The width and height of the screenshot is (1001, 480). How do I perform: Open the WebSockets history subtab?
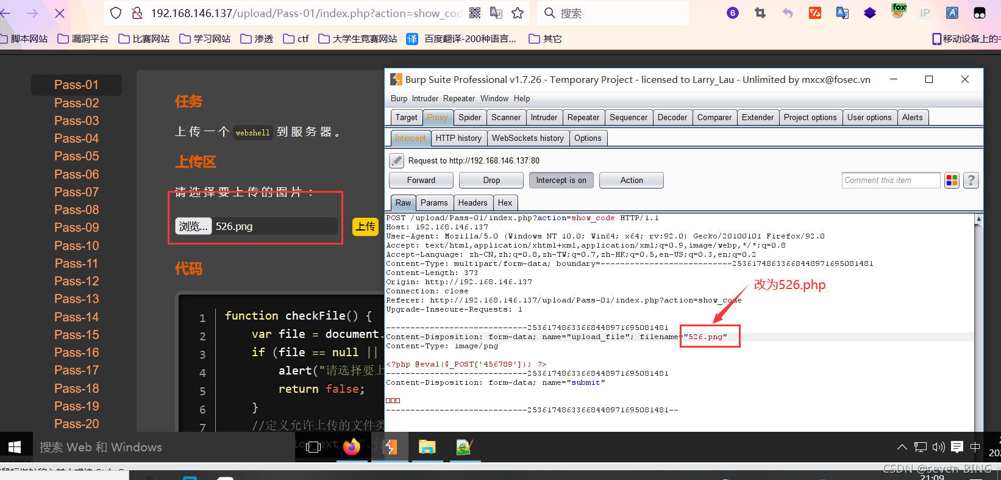(x=528, y=138)
